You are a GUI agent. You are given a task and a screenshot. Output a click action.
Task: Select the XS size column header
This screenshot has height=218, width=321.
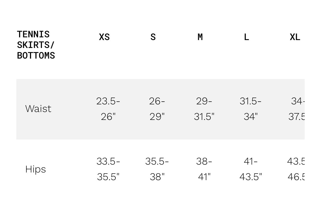click(x=104, y=37)
